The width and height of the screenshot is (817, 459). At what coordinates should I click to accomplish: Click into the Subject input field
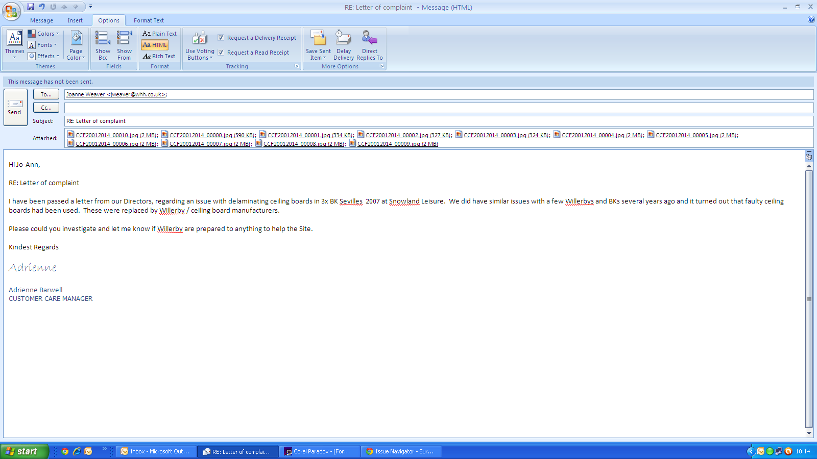[439, 121]
